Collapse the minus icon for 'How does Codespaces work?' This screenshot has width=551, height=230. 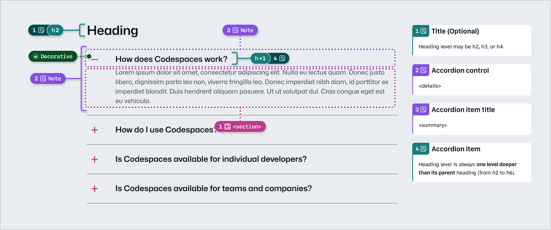coord(95,59)
